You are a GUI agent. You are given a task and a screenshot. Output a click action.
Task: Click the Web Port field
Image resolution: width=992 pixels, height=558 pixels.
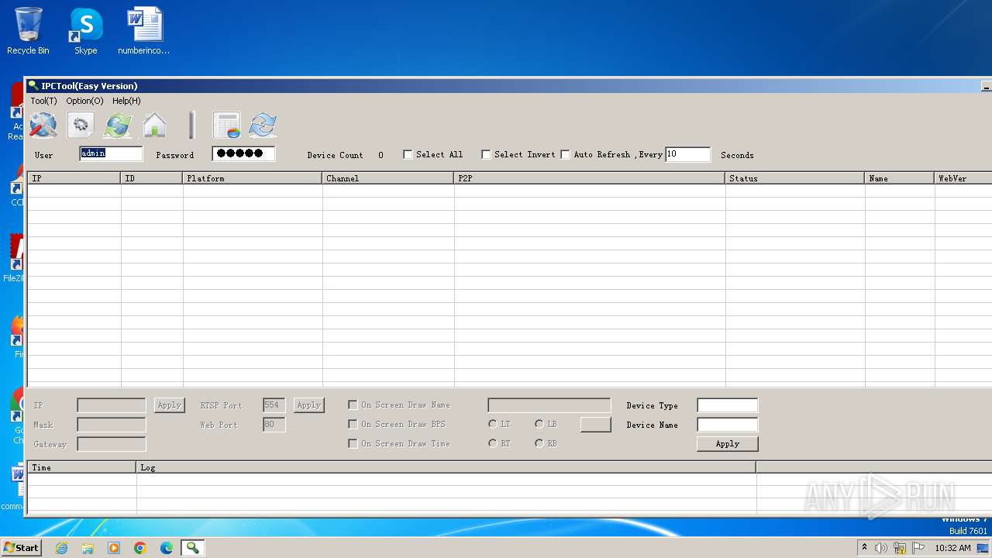pos(274,425)
